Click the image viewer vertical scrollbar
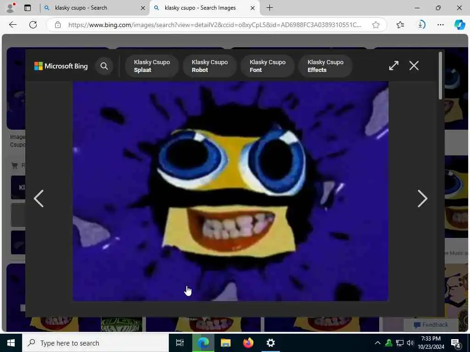This screenshot has width=470, height=352. (440, 76)
